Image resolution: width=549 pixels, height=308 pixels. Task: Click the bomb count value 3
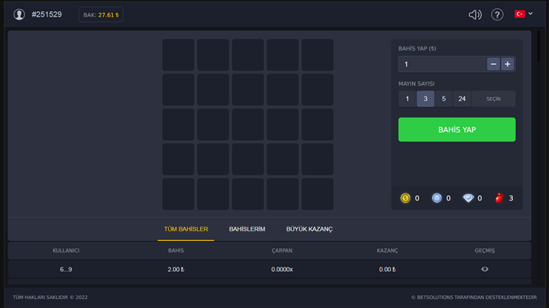[x=511, y=198]
